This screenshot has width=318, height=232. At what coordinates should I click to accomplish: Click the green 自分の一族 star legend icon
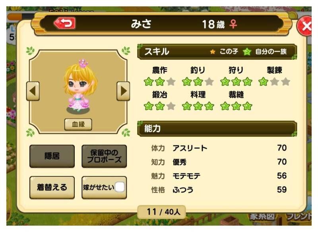[247, 52]
